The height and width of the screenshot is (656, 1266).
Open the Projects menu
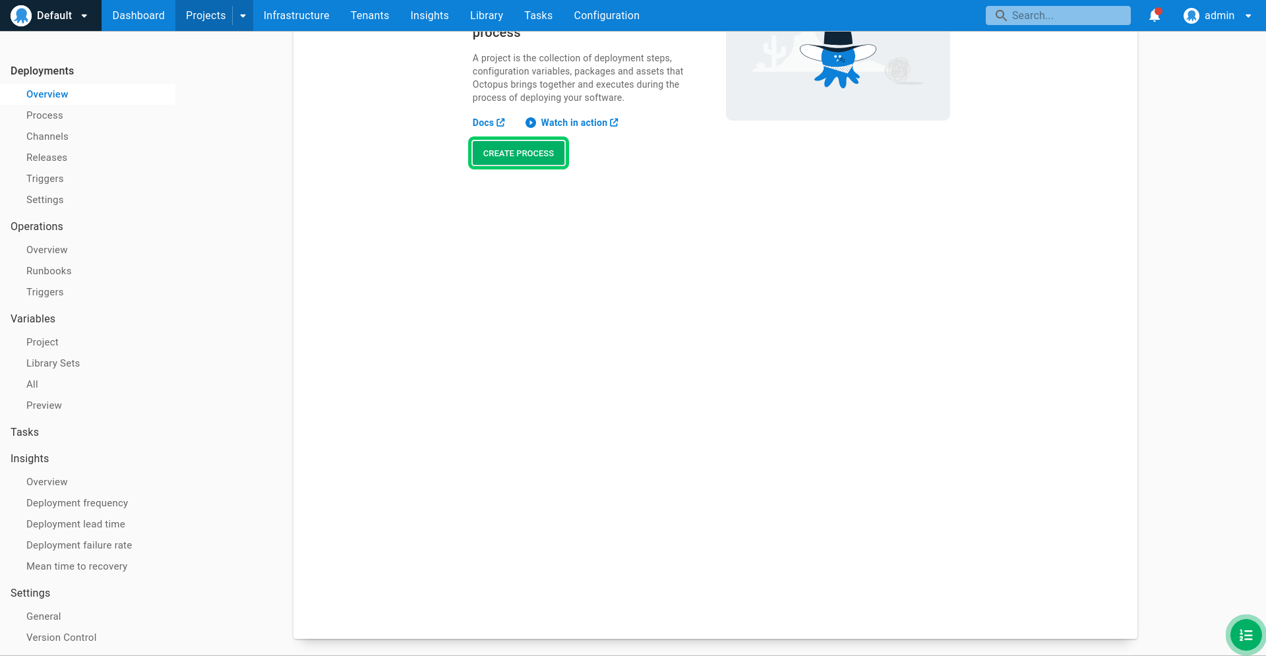205,15
